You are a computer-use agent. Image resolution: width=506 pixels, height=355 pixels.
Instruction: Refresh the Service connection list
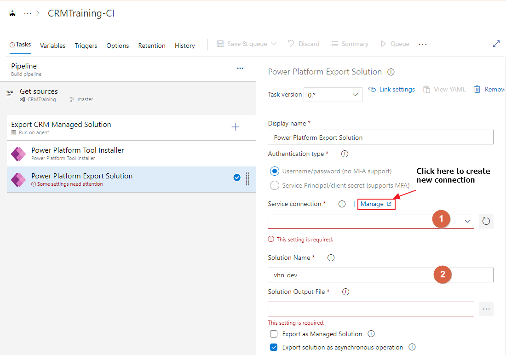486,221
